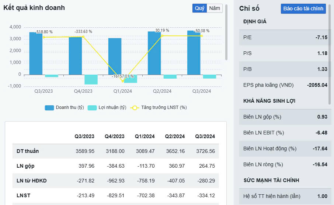Click the chart panel vertical scrollbar

coord(226,33)
